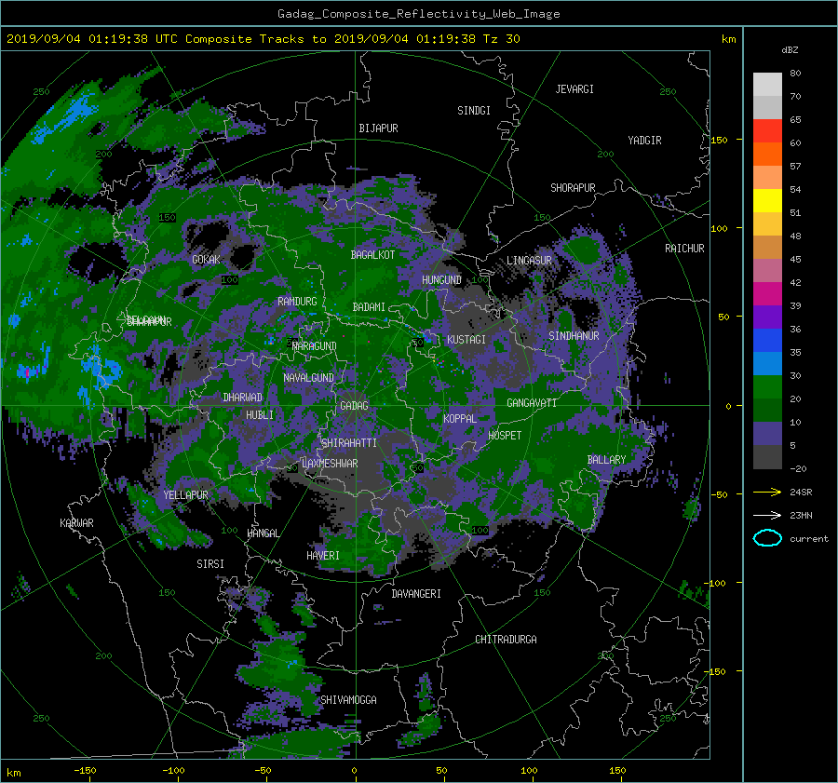Screen dimensions: 838x783
Task: Click the GOKAK city label
Action: click(206, 260)
